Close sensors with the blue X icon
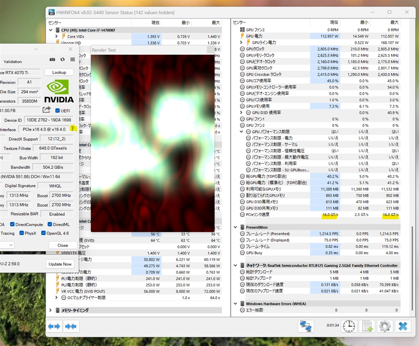Image resolution: width=419 pixels, height=346 pixels. (403, 326)
